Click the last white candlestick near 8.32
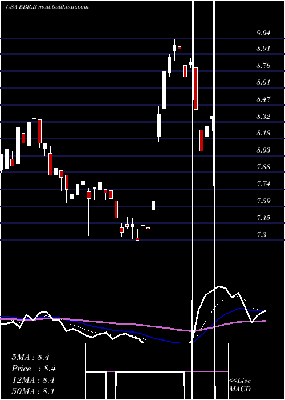Image resolution: width=285 pixels, height=400 pixels. 212,123
